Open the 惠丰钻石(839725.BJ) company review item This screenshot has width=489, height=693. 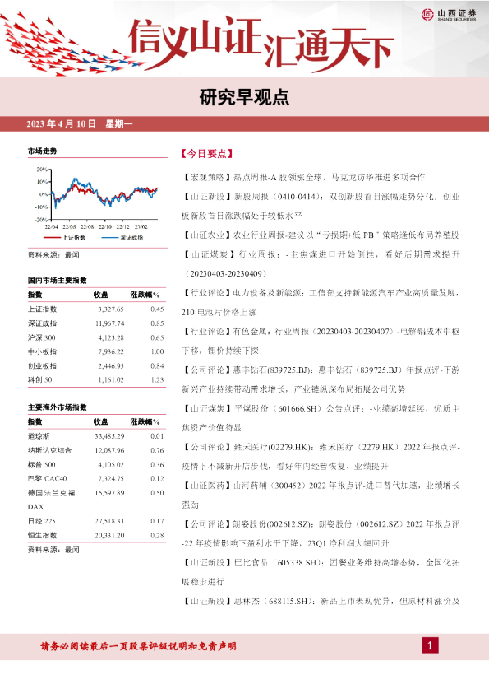point(321,379)
